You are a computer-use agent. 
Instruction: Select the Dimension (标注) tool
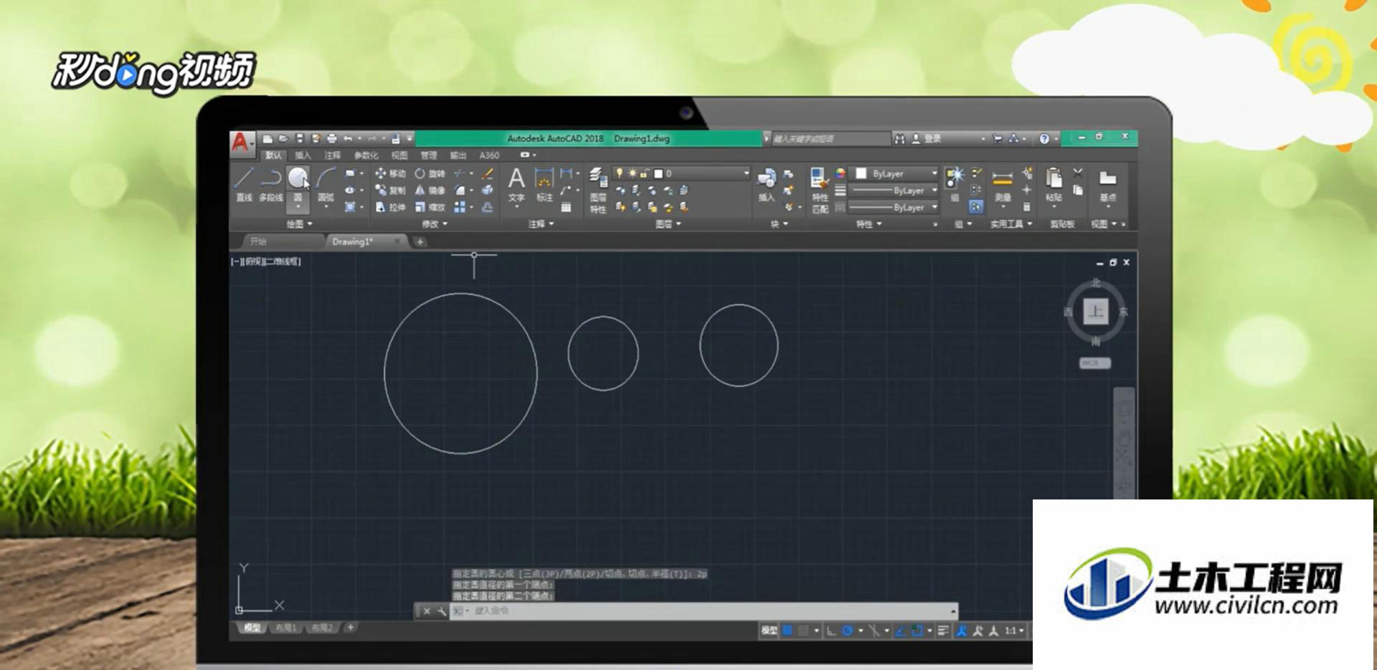point(544,184)
